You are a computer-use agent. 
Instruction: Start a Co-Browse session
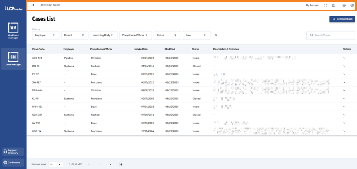pyautogui.click(x=13, y=163)
